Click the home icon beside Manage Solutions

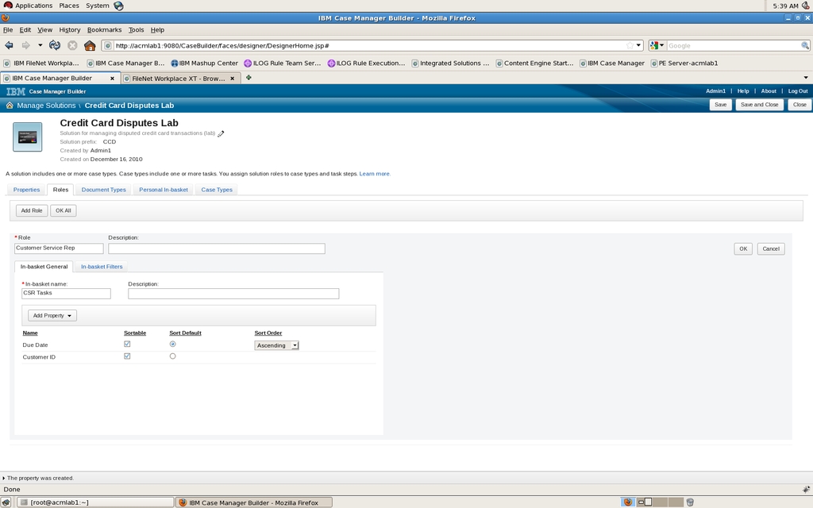pyautogui.click(x=10, y=106)
